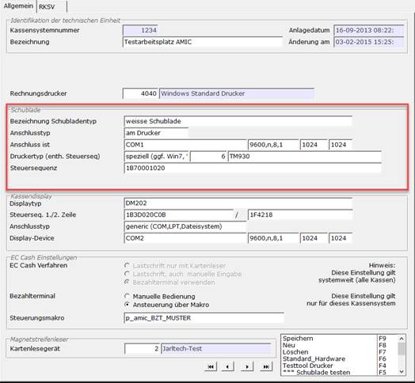Screen dimensions: 415x383
Task: Open the Displaytyp Anschlusstyp 'generic' combo box
Action: 185,226
